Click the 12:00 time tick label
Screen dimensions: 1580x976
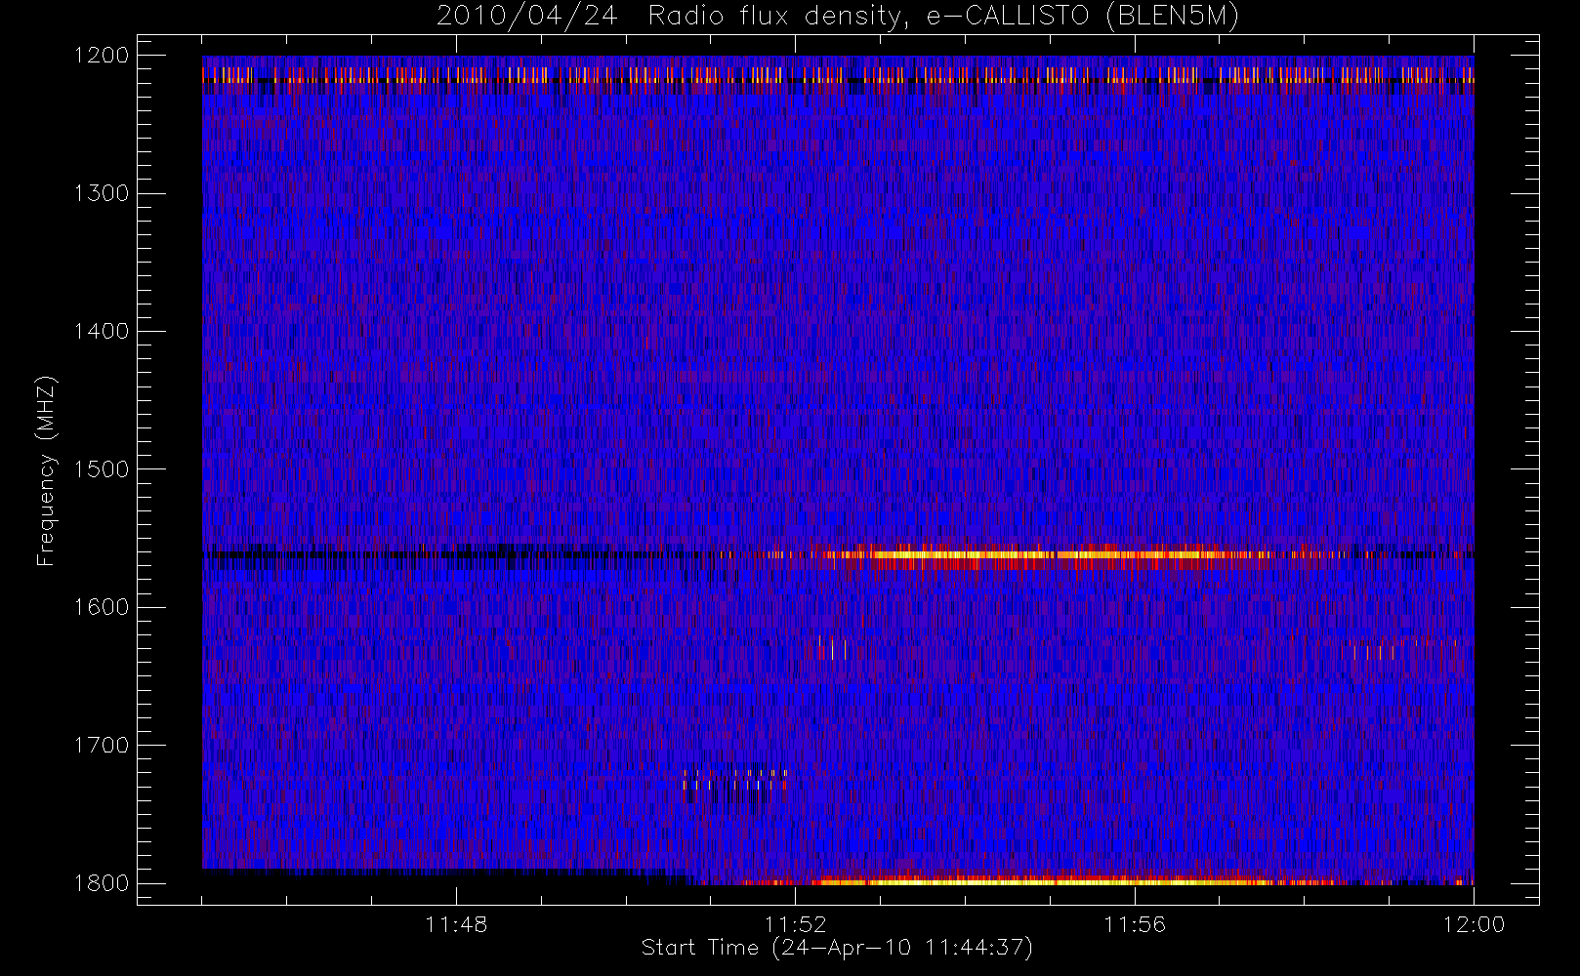pyautogui.click(x=1474, y=924)
